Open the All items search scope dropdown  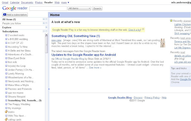tap(79, 8)
